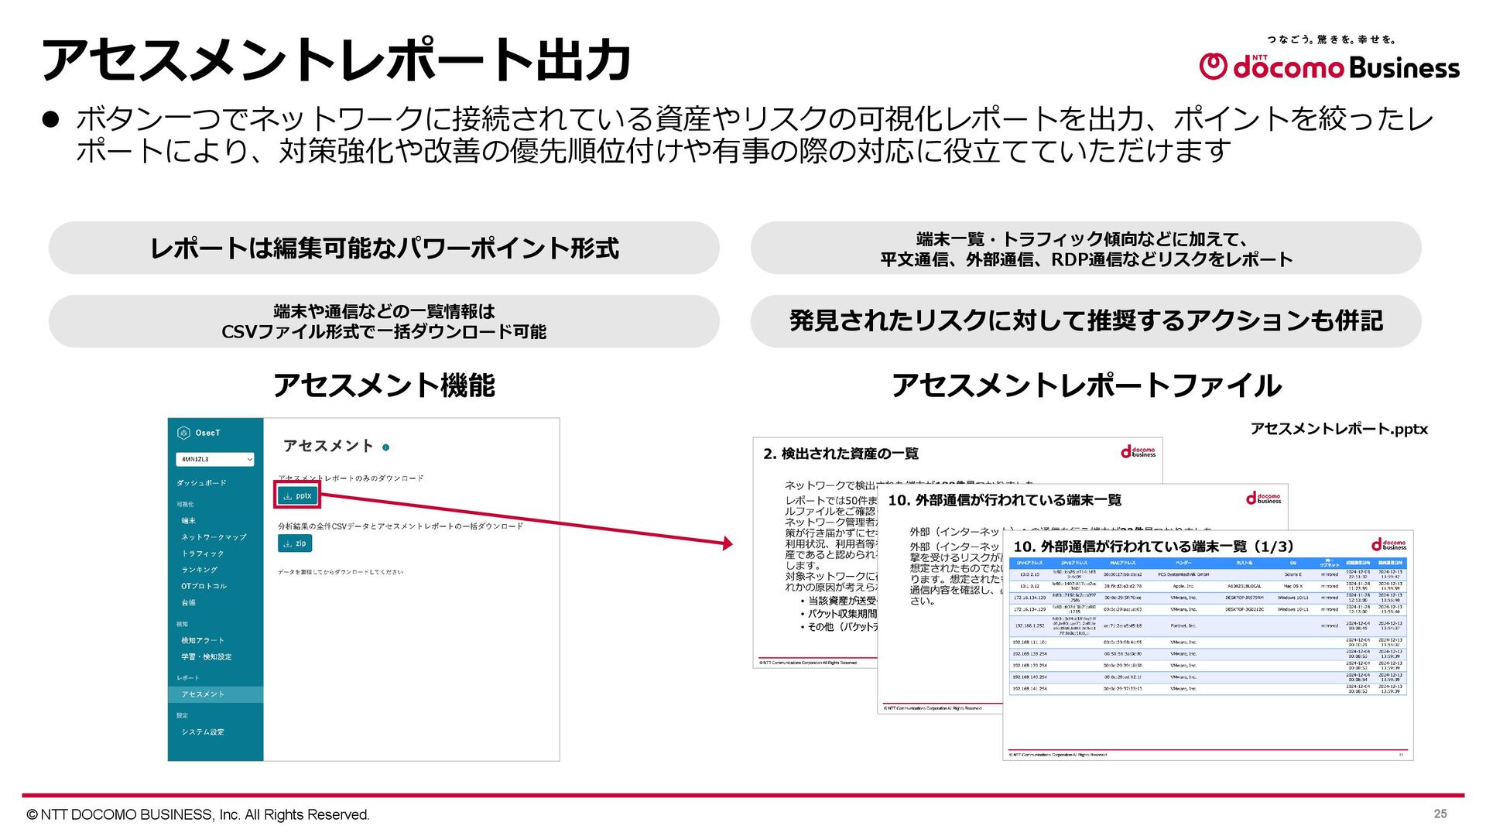1486x836 pixels.
Task: Click the 'レポートは編集可能なパワーポイント形式' pill
Action: coord(384,248)
